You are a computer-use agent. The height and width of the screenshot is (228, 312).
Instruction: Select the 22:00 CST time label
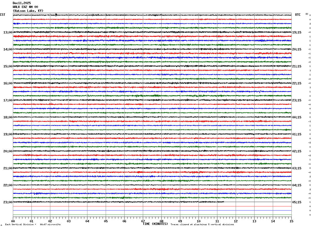coord(8,185)
